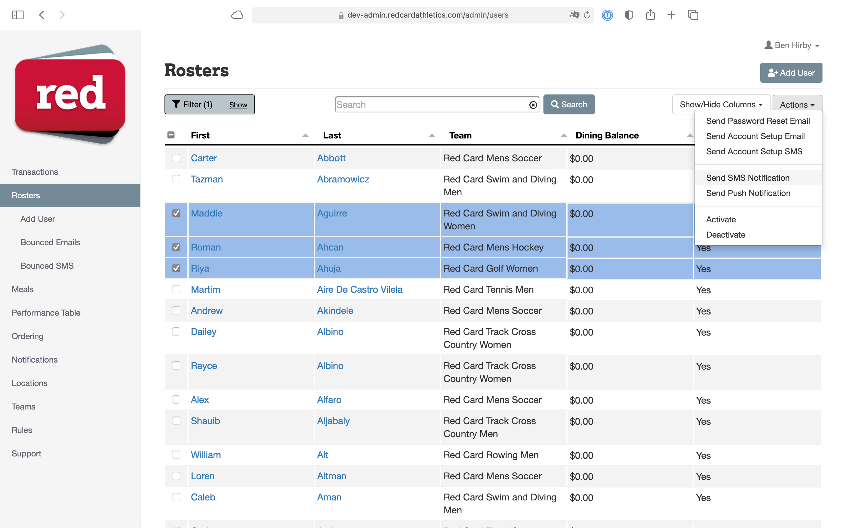Click the red card logo

tap(70, 94)
